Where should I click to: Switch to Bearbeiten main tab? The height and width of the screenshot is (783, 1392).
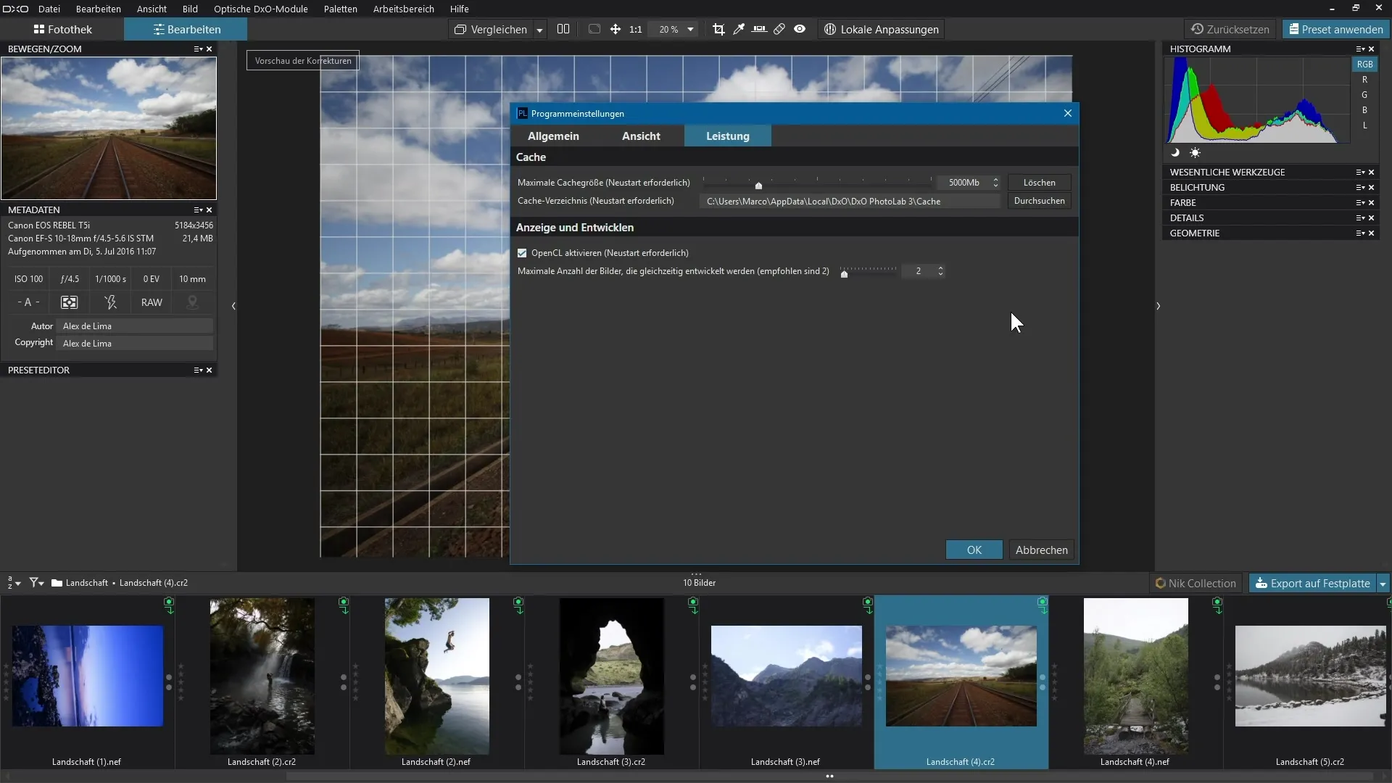pos(186,30)
